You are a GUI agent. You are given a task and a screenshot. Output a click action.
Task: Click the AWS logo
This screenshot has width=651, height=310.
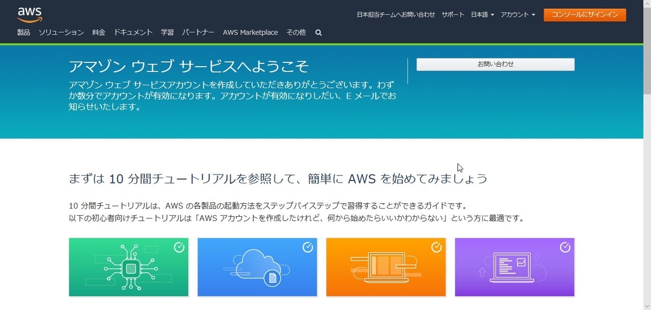click(x=29, y=15)
